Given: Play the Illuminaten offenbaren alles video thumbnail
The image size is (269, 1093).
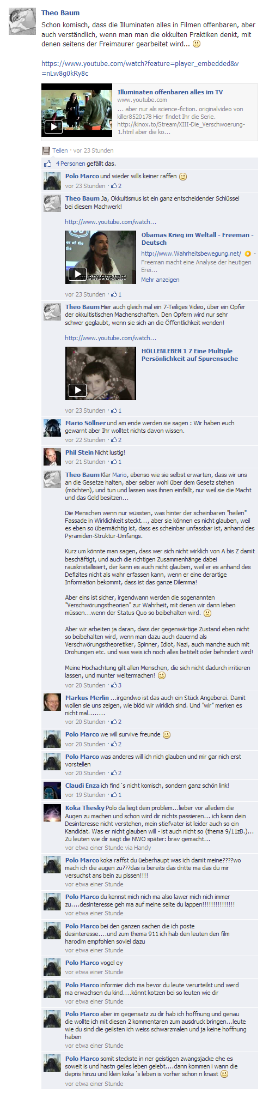Looking at the screenshot, I should click(76, 110).
